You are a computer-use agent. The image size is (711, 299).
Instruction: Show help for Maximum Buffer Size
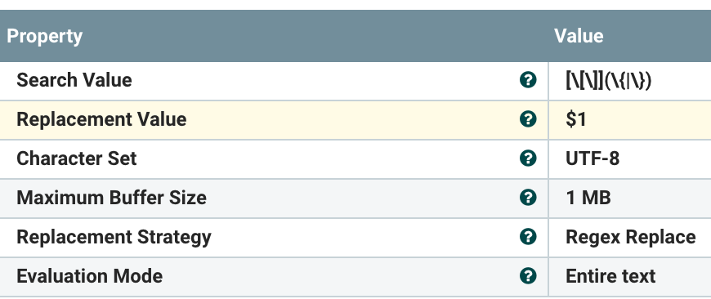[528, 198]
